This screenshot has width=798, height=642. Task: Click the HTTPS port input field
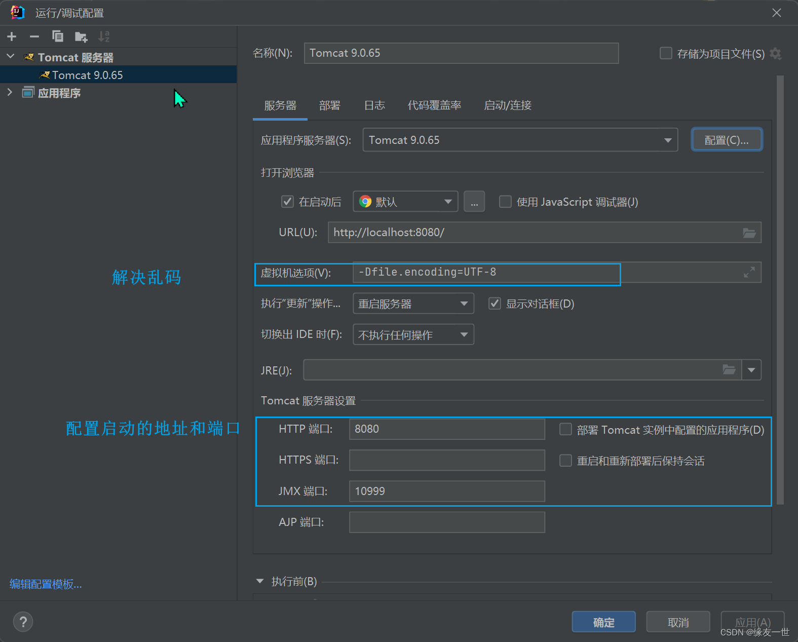447,460
